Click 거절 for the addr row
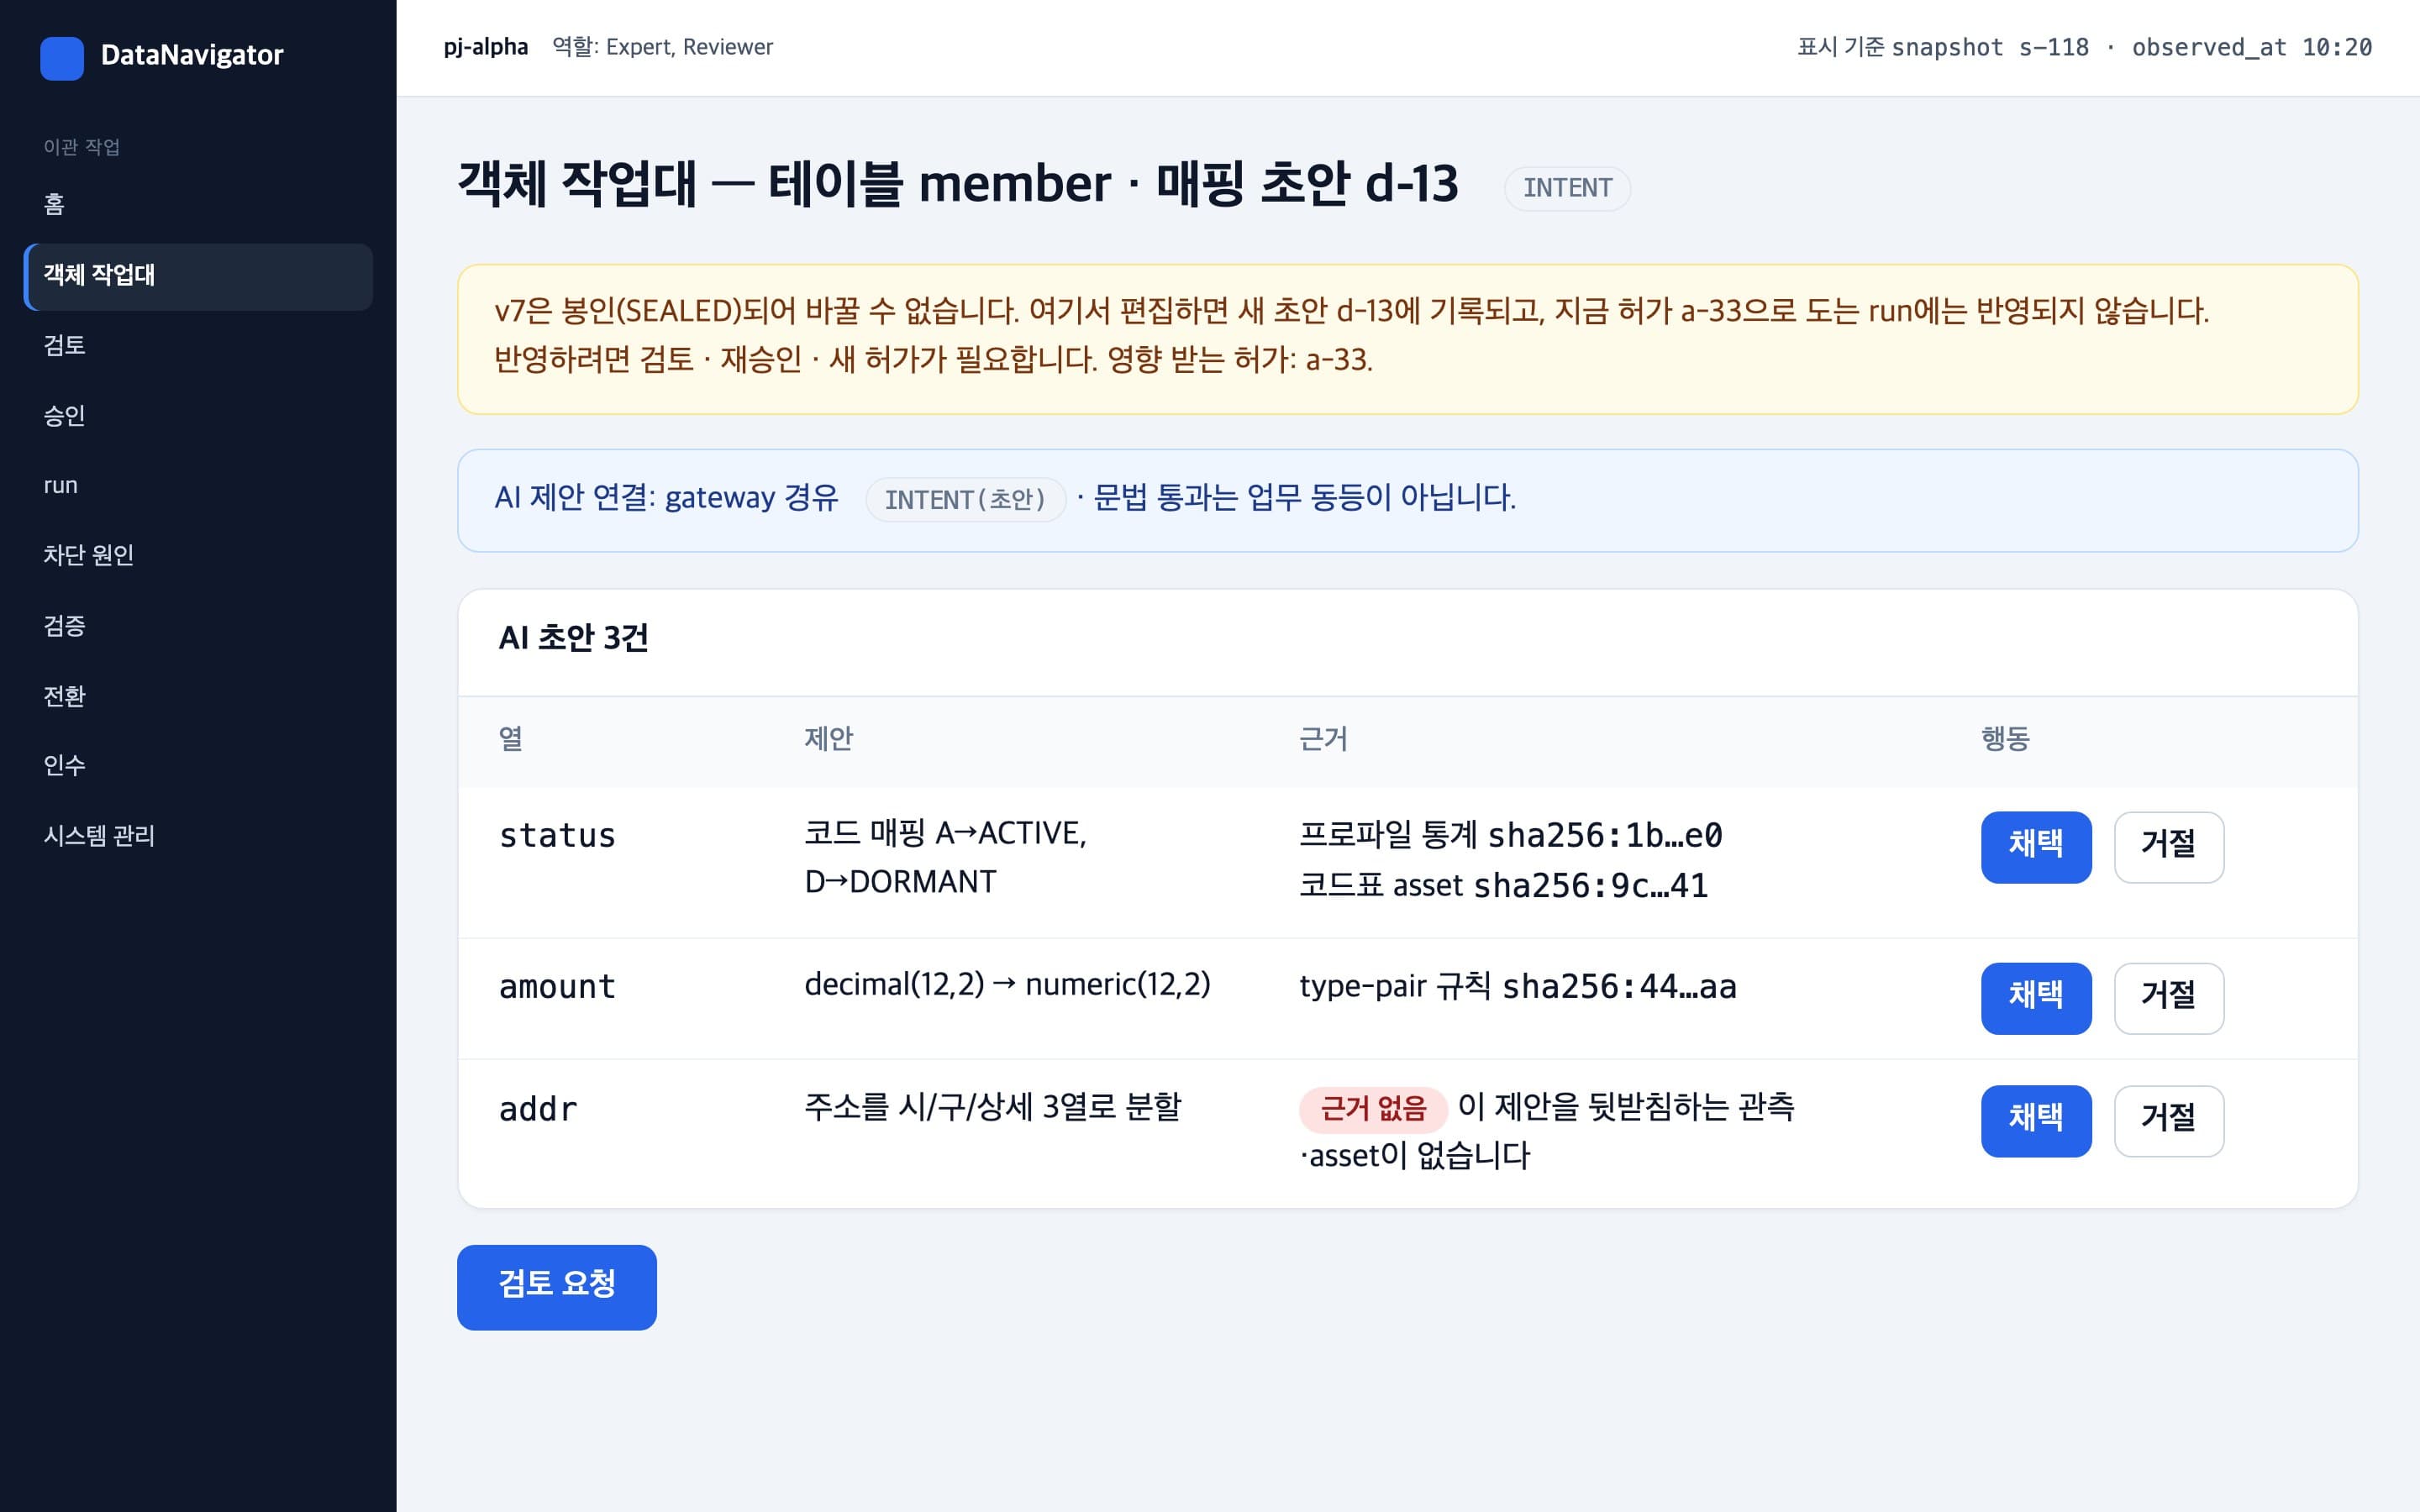 [x=2168, y=1120]
